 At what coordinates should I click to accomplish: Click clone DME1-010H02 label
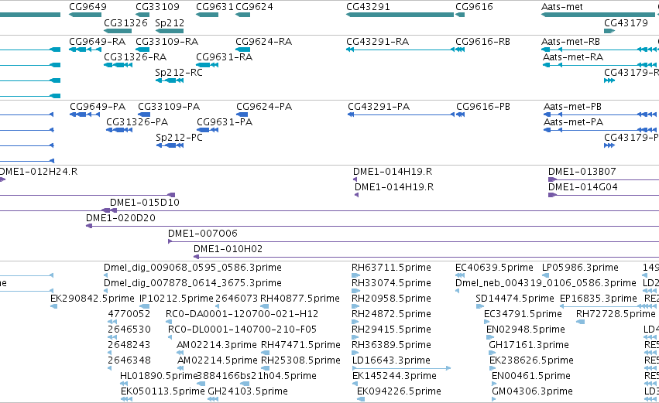228,249
